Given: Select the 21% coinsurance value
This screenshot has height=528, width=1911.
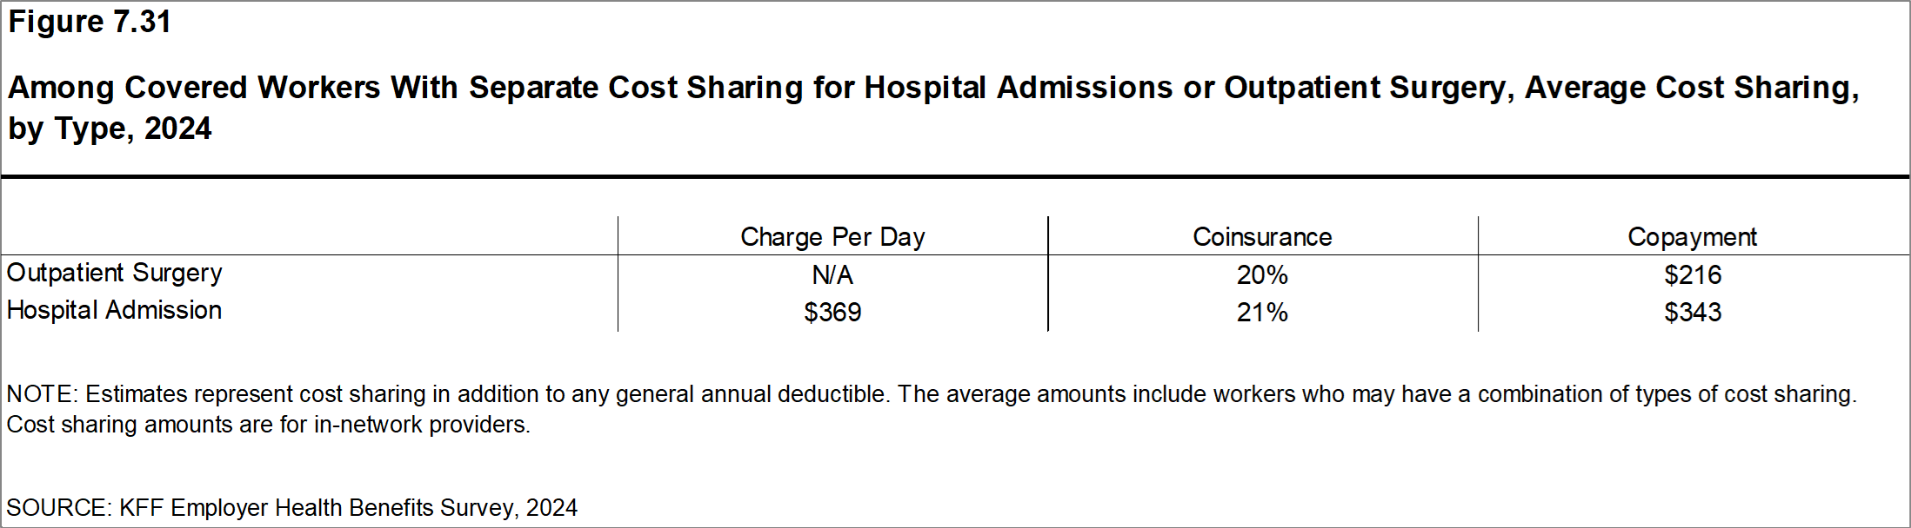Looking at the screenshot, I should click(x=1262, y=313).
